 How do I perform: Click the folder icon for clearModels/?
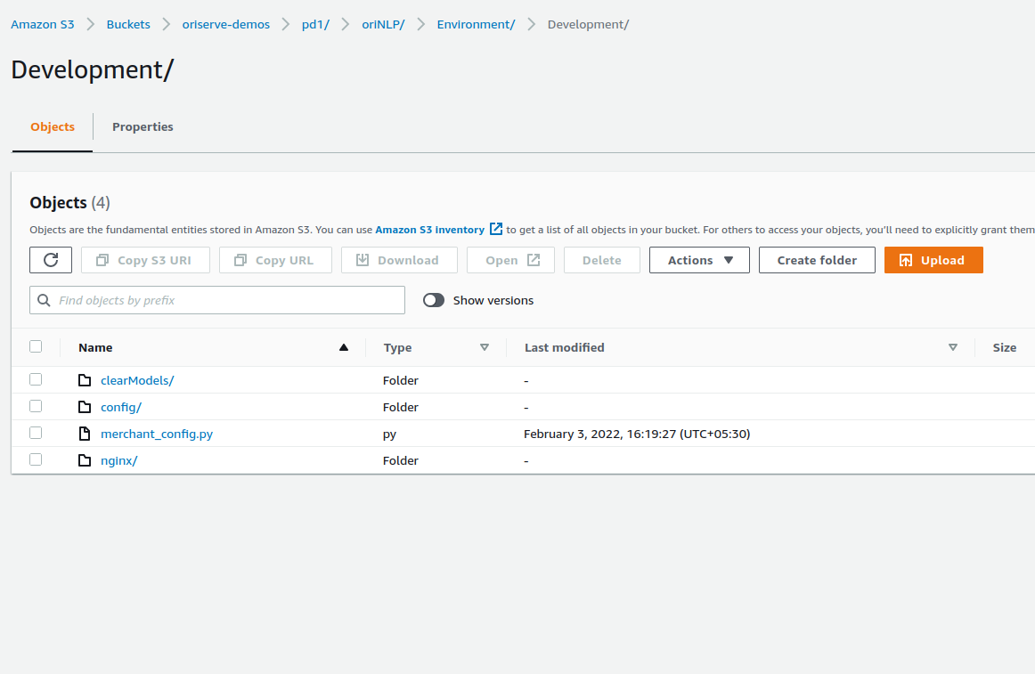point(85,380)
